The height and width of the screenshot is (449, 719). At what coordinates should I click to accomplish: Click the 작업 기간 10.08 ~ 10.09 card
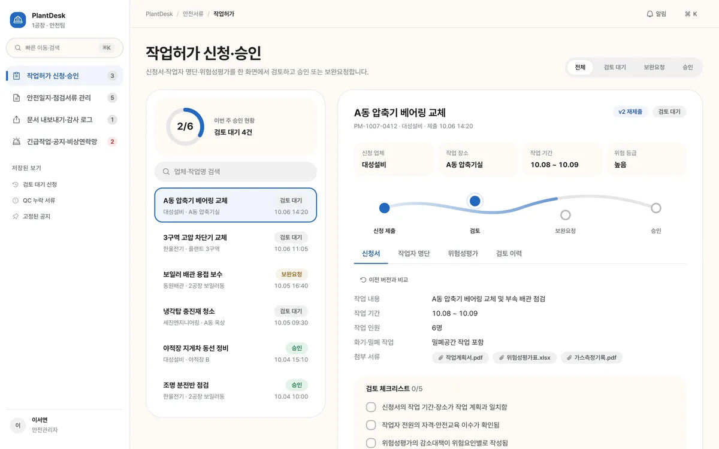[x=562, y=159]
